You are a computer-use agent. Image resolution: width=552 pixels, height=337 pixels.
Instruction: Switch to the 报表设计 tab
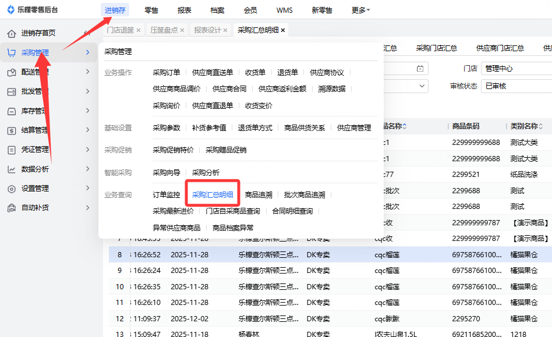pos(207,30)
